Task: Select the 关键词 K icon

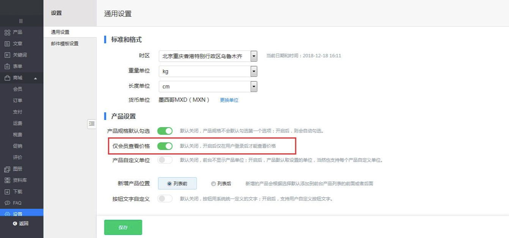Action: pos(7,55)
